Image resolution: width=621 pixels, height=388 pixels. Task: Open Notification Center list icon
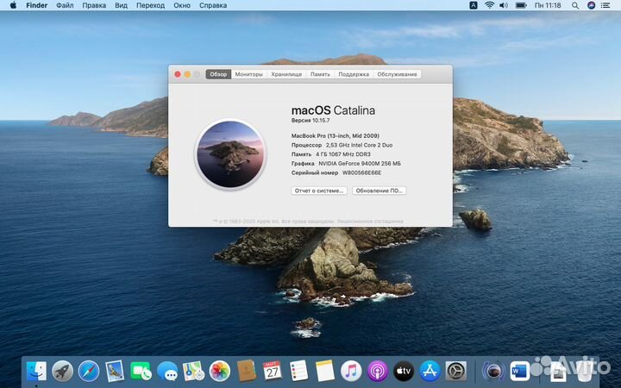pos(605,5)
